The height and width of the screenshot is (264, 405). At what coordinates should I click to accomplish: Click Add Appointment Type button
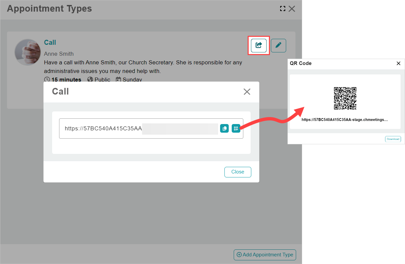(x=265, y=255)
